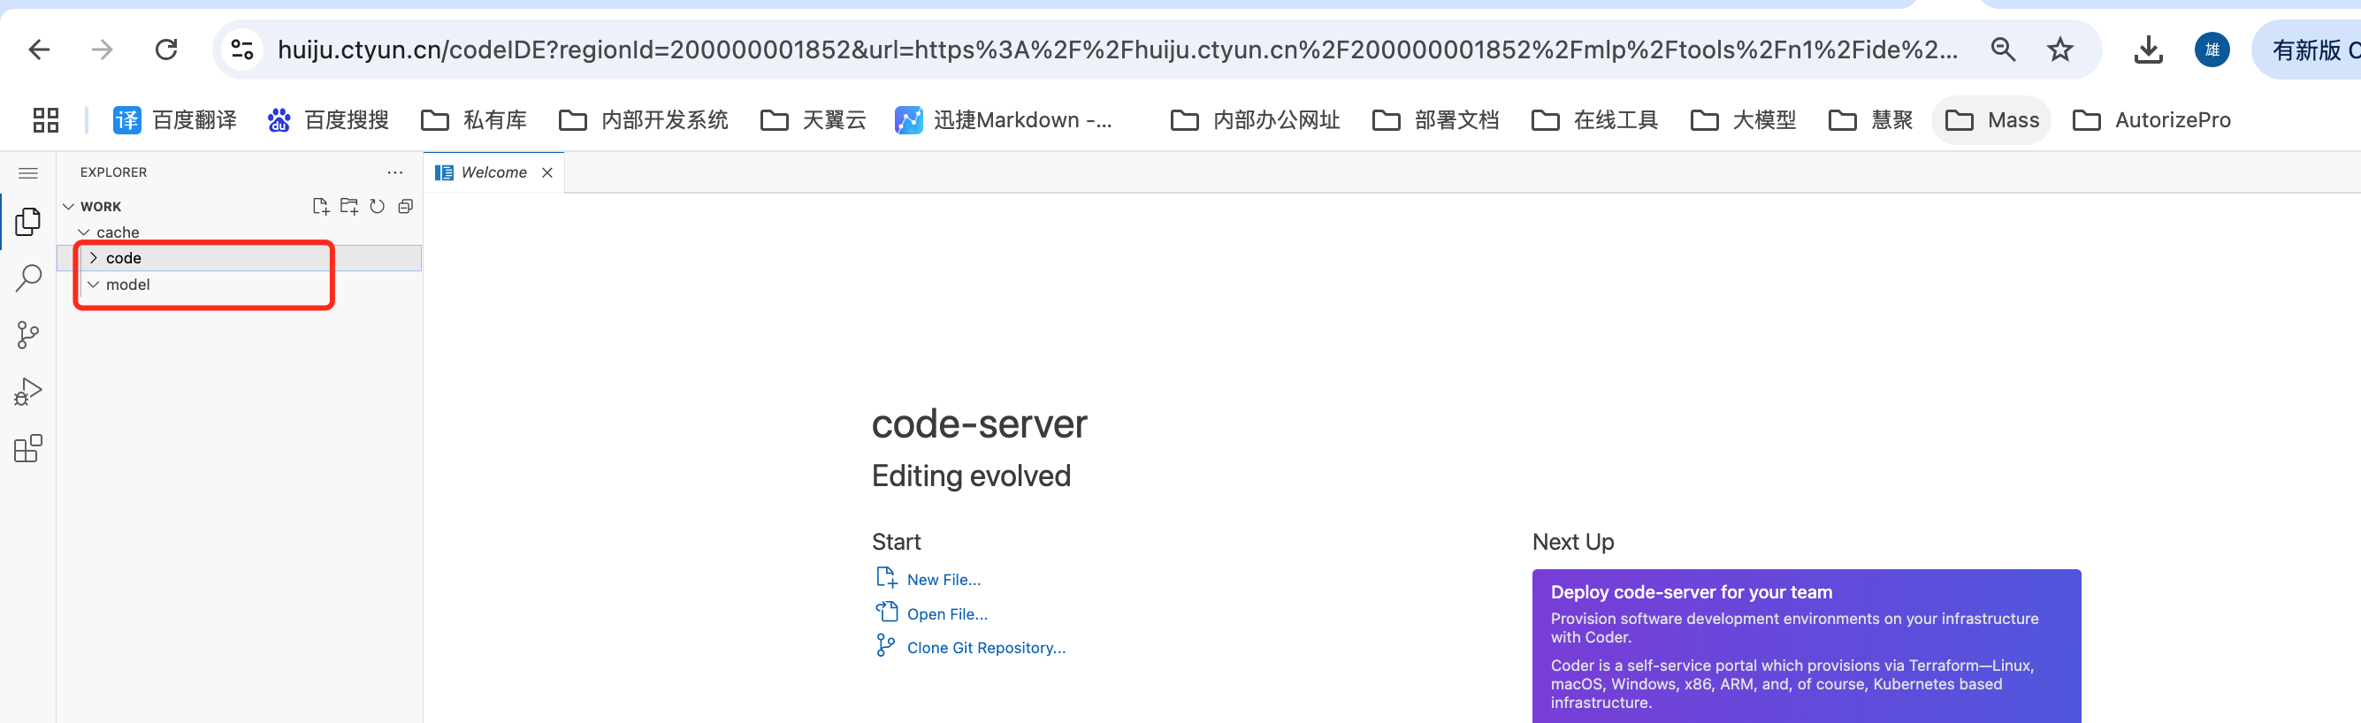Click the address bar URL text
Viewport: 2361px width, 723px height.
(1117, 49)
